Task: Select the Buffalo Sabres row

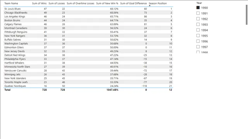Action: (x=88, y=39)
